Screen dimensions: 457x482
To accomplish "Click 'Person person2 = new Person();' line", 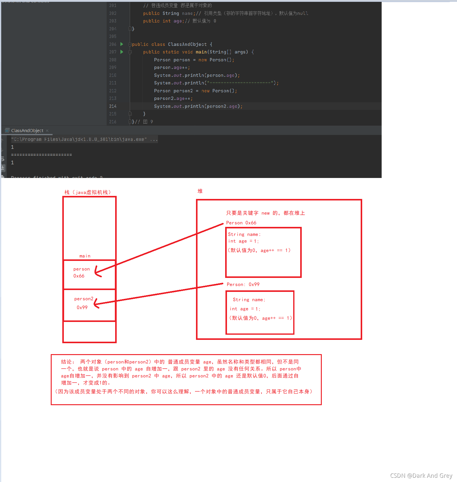I will (195, 91).
